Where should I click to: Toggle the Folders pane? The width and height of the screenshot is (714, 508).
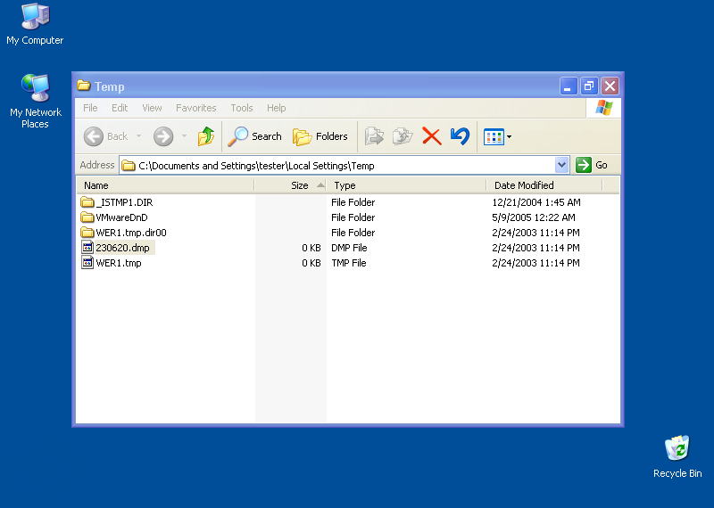click(320, 136)
